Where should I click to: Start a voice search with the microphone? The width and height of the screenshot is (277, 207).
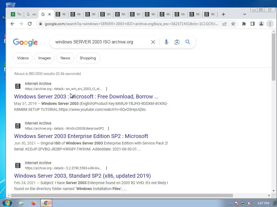tap(166, 42)
